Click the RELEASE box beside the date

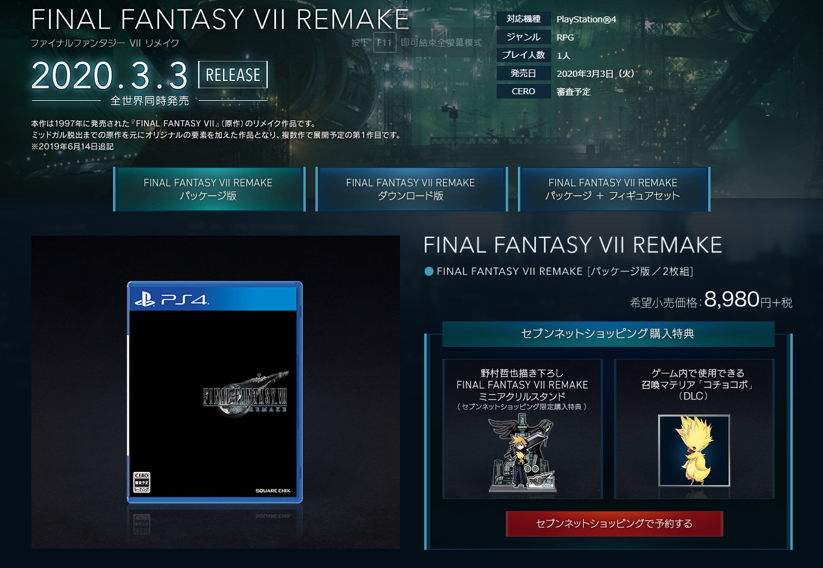(x=233, y=75)
